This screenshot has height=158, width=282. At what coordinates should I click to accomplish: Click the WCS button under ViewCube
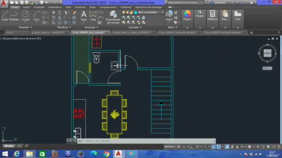267,68
